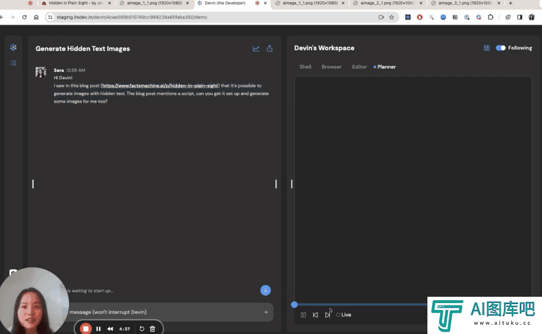Image resolution: width=542 pixels, height=334 pixels.
Task: Step forward to next timeline event
Action: click(x=327, y=315)
